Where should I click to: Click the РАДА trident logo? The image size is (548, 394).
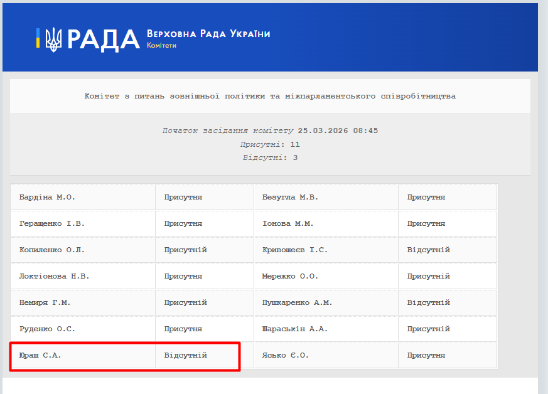[x=88, y=40]
